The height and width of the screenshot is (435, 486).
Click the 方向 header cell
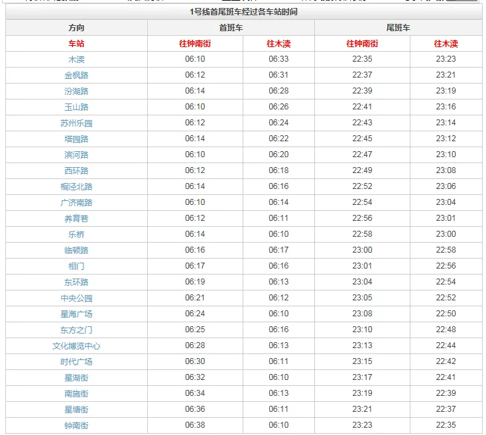(76, 28)
